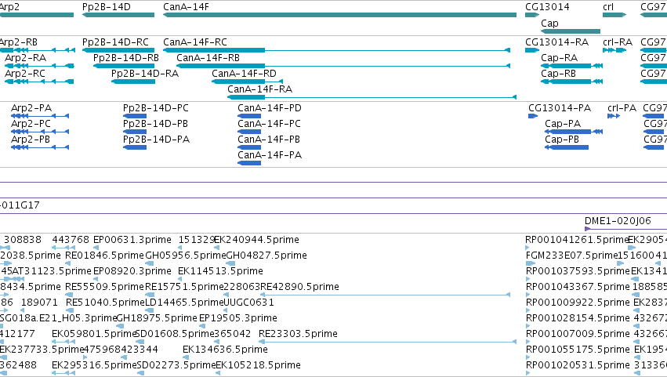This screenshot has height=377, width=667.
Task: Click the CG13014-PA protein arrow
Action: pos(533,116)
